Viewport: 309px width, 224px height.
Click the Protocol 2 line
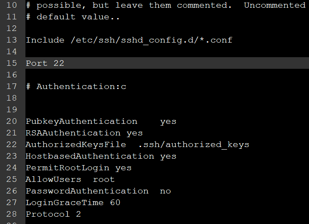[53, 214]
